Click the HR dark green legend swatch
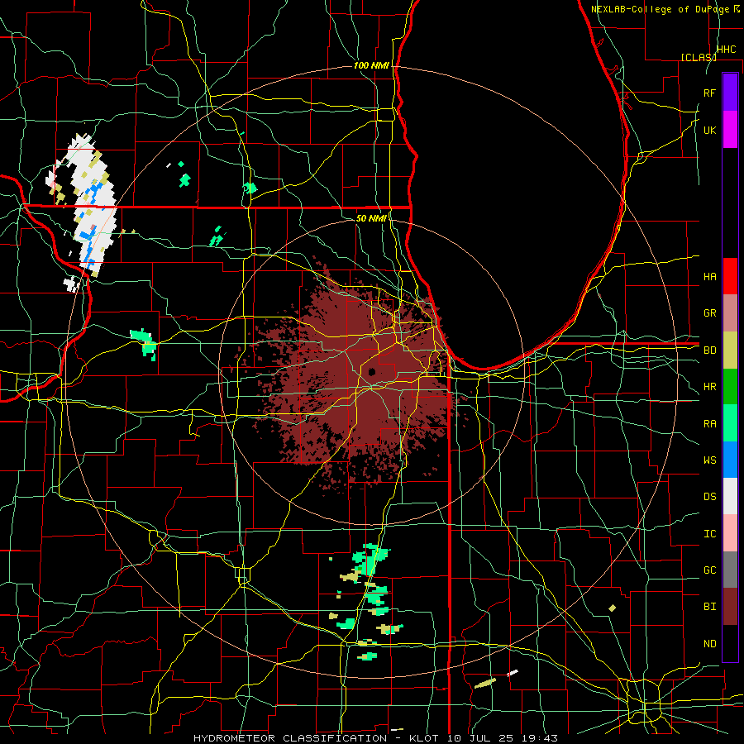This screenshot has width=744, height=744. (x=730, y=387)
